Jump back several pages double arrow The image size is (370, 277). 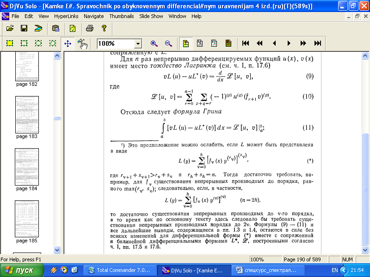point(259,43)
